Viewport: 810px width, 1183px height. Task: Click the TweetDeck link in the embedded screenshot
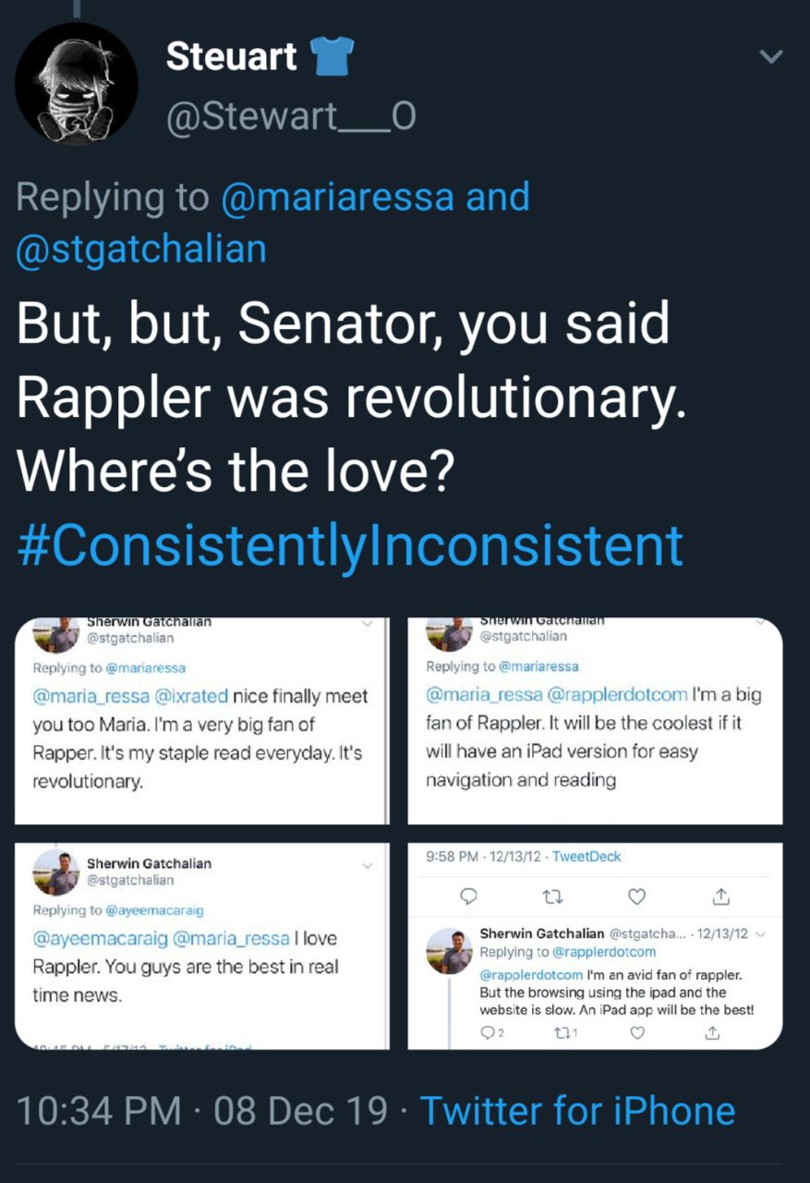[586, 857]
